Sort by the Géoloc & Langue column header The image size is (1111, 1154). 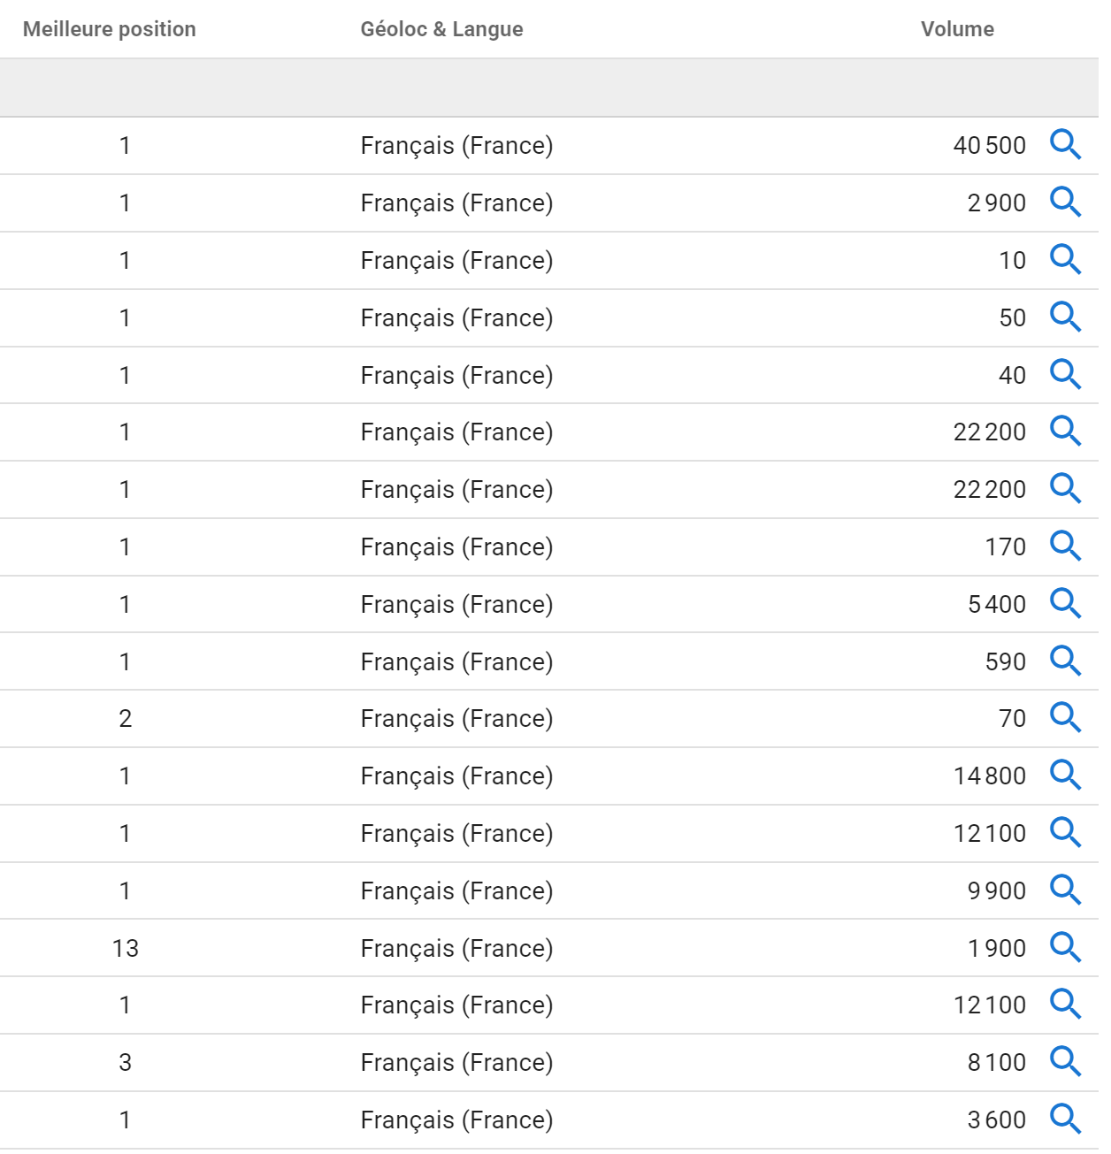(441, 29)
